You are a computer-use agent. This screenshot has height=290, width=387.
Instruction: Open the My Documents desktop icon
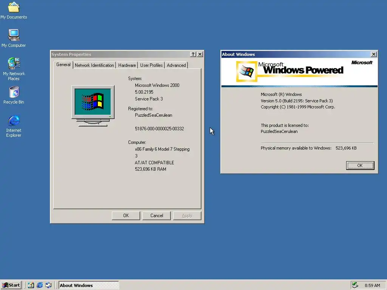tap(14, 10)
